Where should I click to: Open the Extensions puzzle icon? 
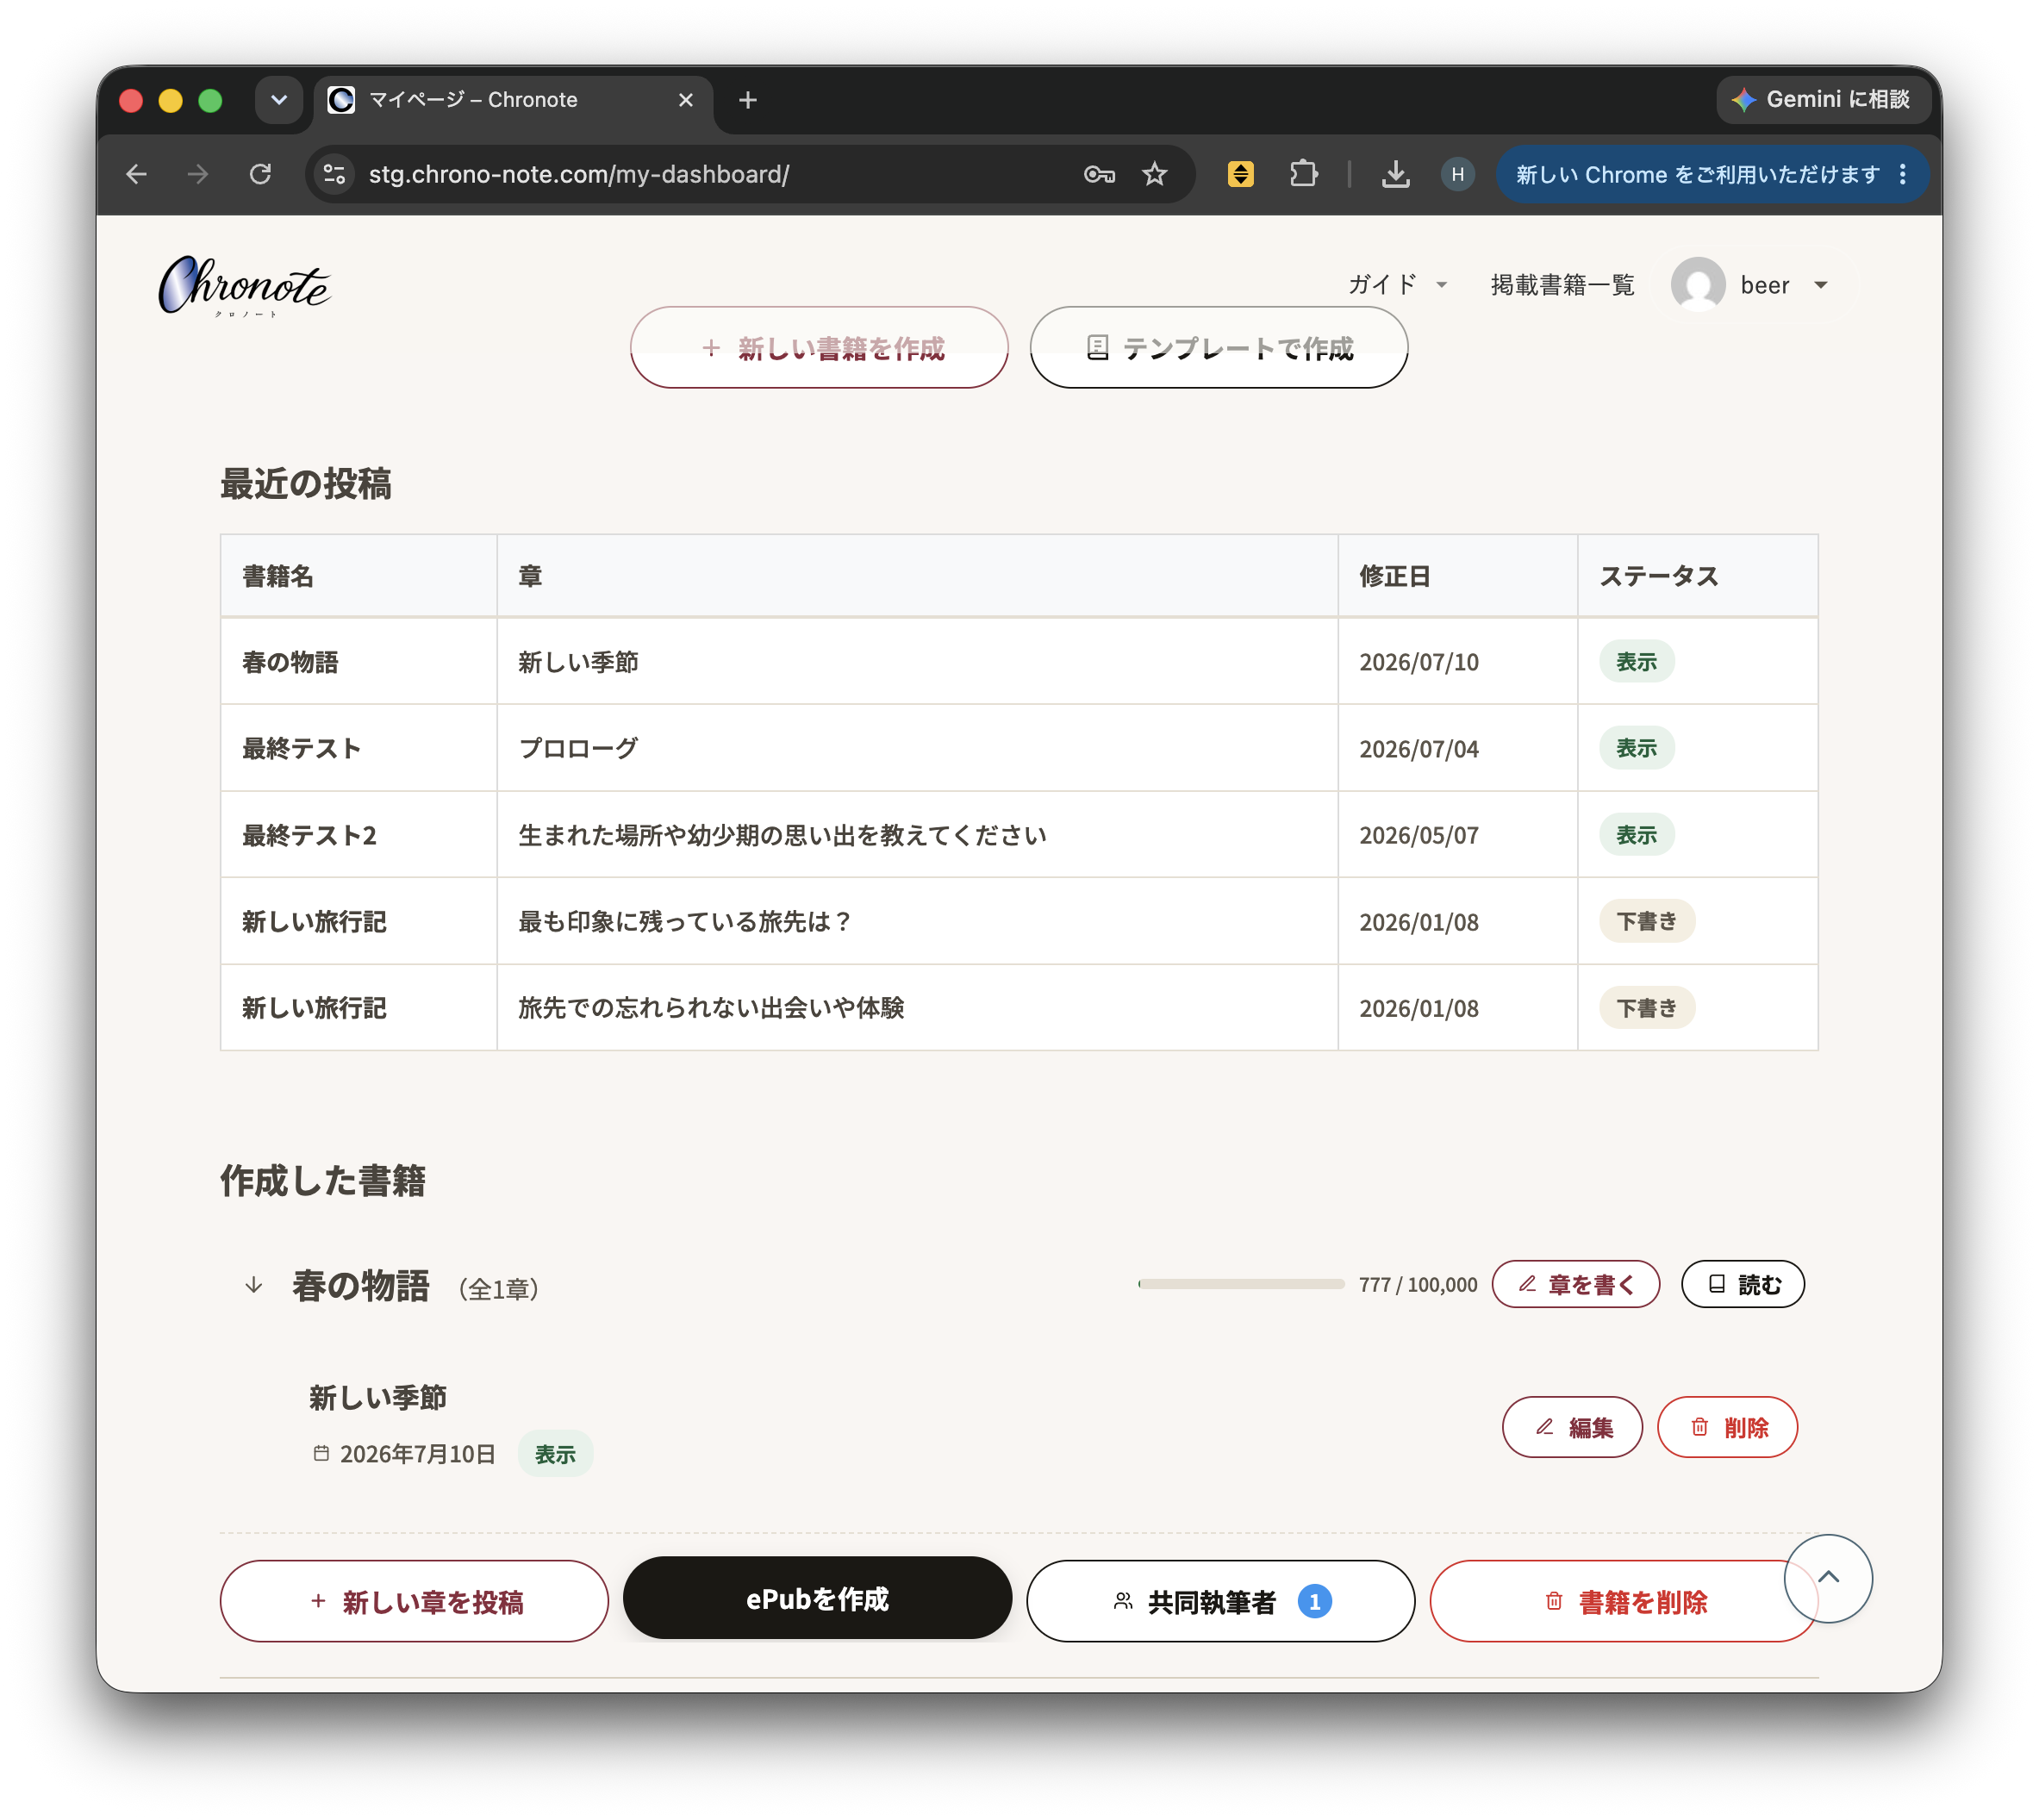(x=1303, y=174)
